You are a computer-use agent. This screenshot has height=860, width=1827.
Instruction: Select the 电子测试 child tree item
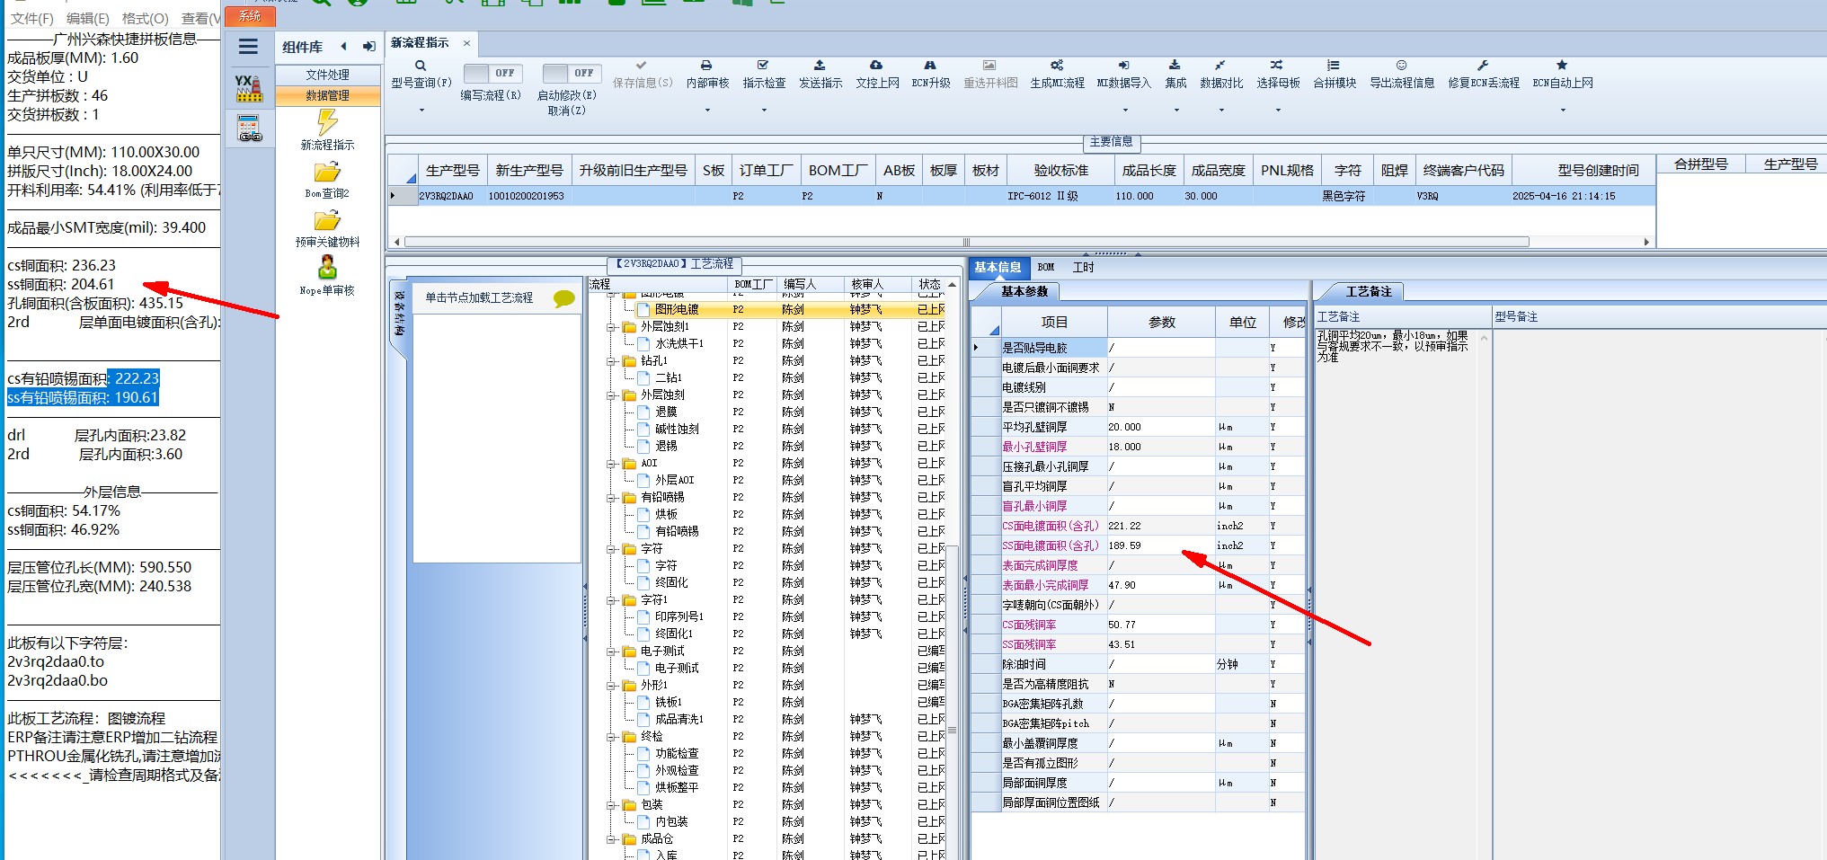coord(677,669)
